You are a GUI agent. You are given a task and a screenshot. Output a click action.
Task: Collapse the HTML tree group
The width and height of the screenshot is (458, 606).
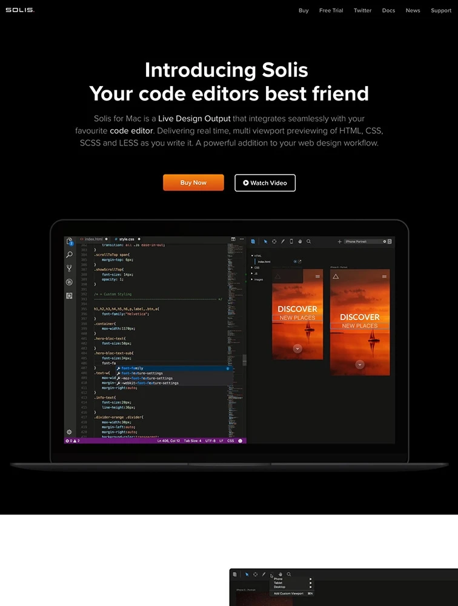(x=252, y=256)
